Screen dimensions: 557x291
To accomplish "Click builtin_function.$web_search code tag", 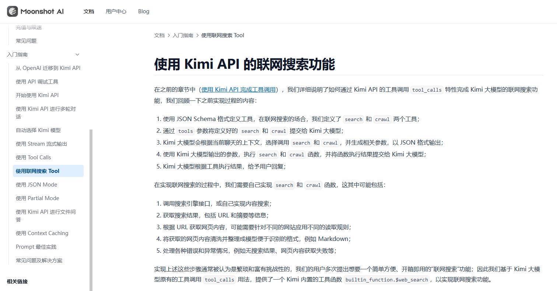I will [387, 280].
